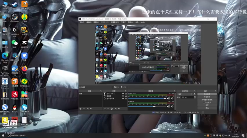Viewport: 247px width, 138px height.
Task: Open the Firefox desktop icon
Action: coord(24,70)
